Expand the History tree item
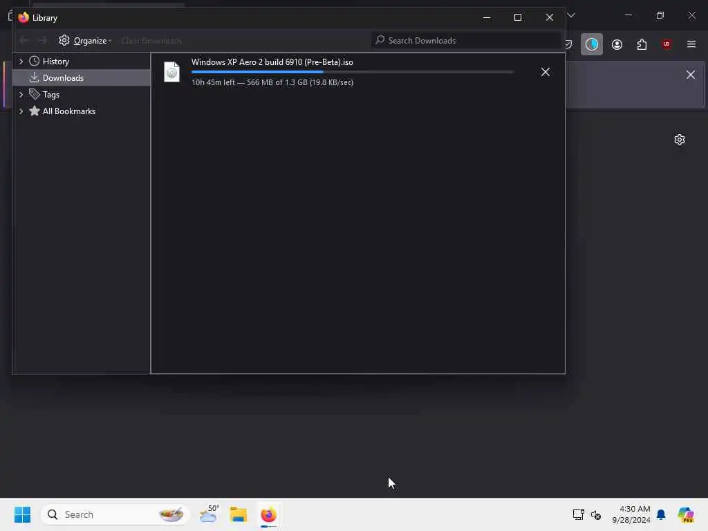 21,62
